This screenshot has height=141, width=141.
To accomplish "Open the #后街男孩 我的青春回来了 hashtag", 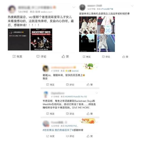I will pos(57,130).
